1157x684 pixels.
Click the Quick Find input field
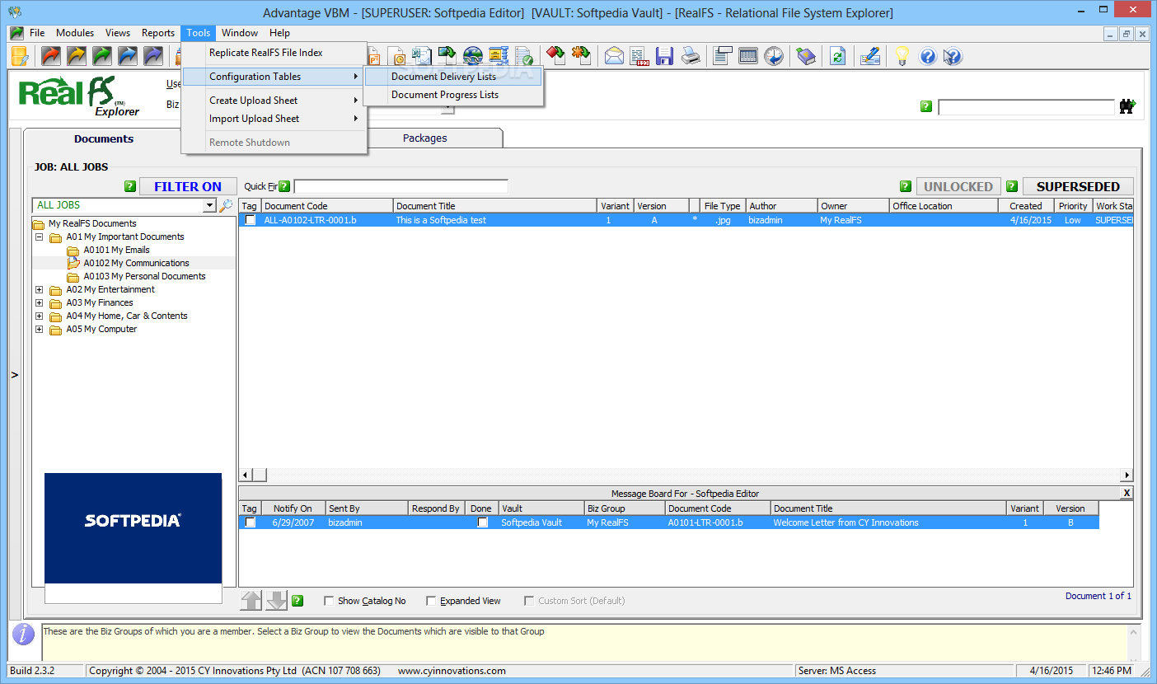pos(400,186)
